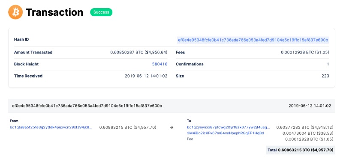Image resolution: width=343 pixels, height=160 pixels.
Task: Open recipient address 3M4iBo2icKFv67m84veHpephRGqEF1HqBd
Action: click(226, 133)
